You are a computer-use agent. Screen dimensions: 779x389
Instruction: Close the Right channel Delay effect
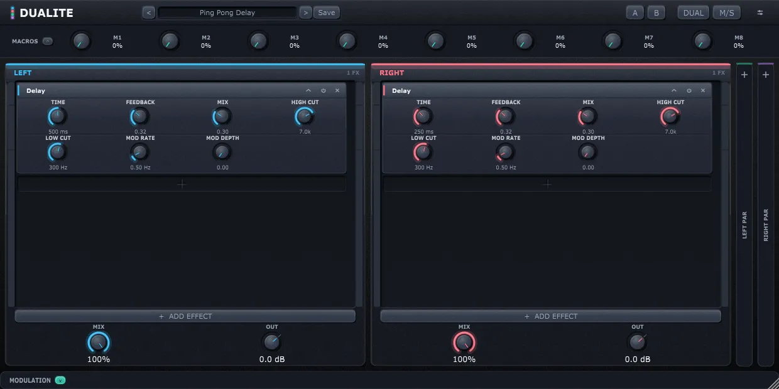(x=703, y=90)
